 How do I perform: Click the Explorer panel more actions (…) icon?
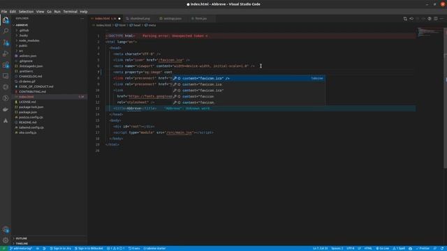(82, 19)
